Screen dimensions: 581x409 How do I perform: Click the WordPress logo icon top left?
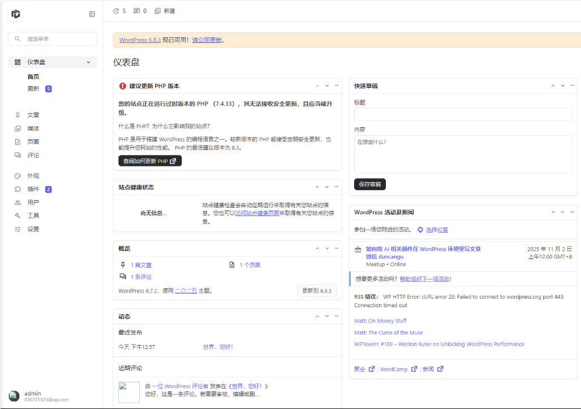tap(15, 14)
